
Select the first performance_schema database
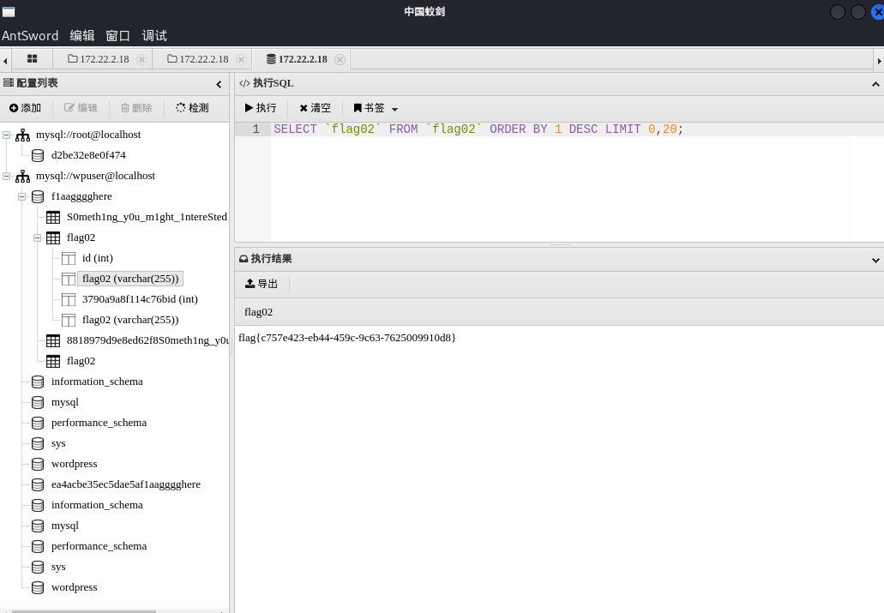tap(99, 423)
